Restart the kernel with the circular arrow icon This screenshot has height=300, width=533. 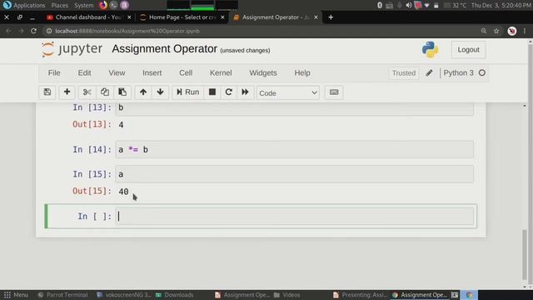229,92
